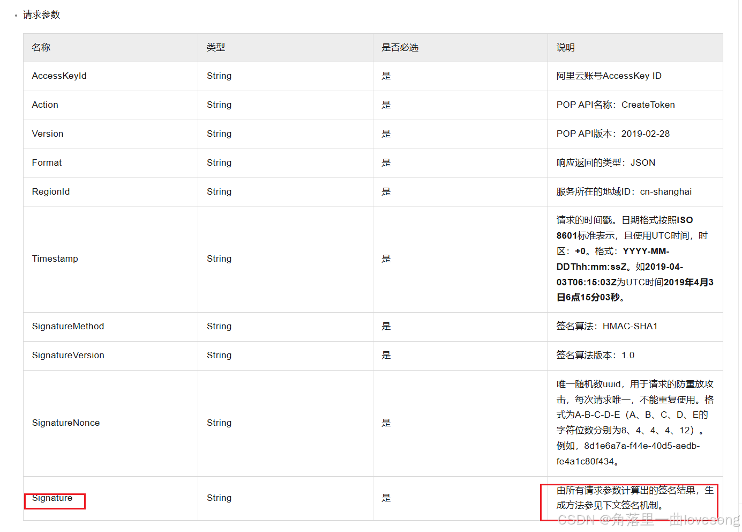
Task: Select the 类型 column header
Action: (x=215, y=47)
